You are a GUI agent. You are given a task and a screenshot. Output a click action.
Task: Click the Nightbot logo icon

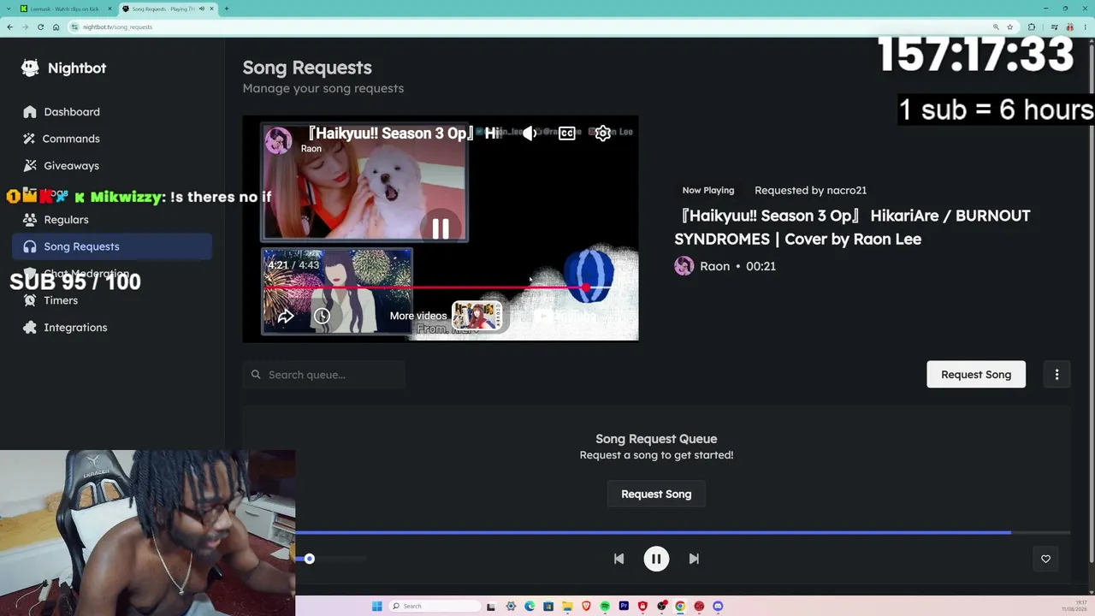click(x=30, y=68)
